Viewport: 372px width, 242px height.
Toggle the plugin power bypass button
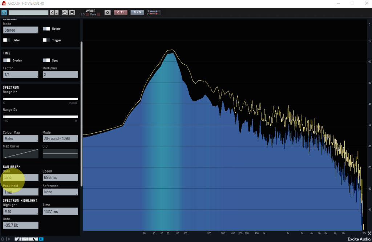click(x=4, y=13)
